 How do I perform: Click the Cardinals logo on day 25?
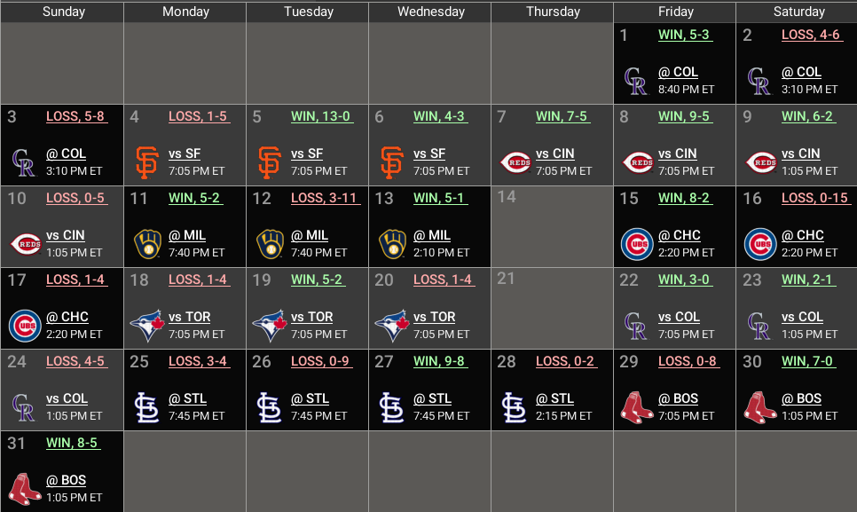point(146,407)
